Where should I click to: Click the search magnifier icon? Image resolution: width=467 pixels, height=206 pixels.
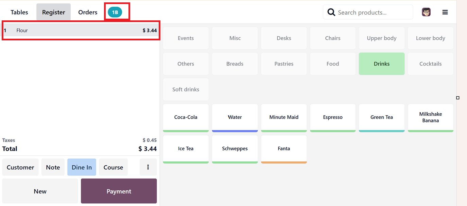[x=331, y=13]
